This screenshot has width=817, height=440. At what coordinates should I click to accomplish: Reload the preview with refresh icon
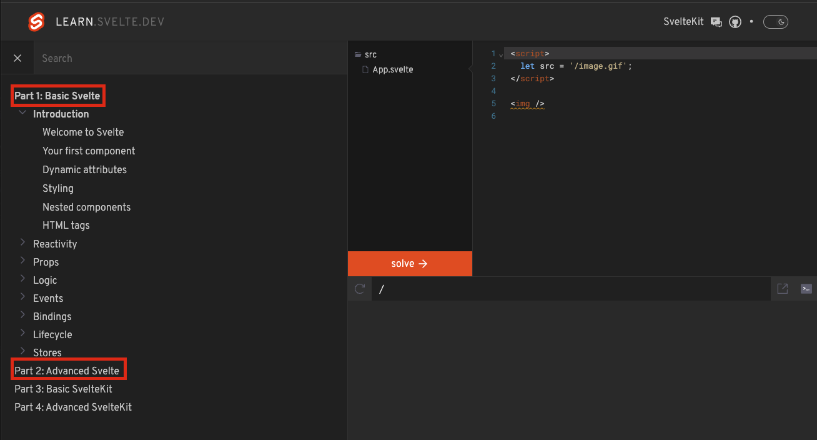pyautogui.click(x=359, y=289)
